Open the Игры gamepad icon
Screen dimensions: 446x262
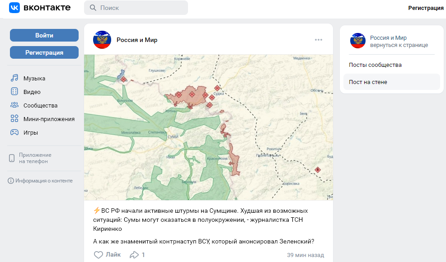tap(14, 132)
